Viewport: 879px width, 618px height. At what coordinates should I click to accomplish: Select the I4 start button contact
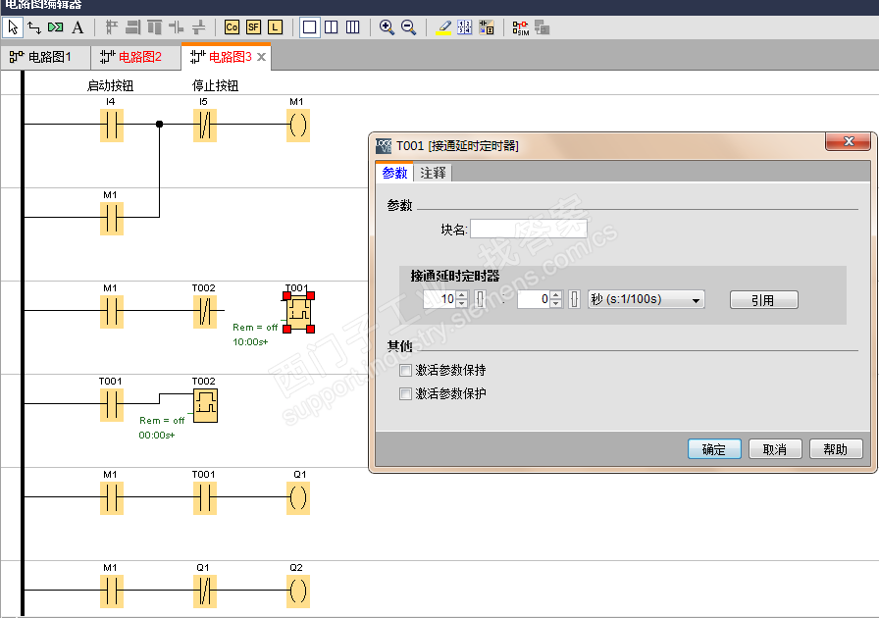click(x=111, y=125)
